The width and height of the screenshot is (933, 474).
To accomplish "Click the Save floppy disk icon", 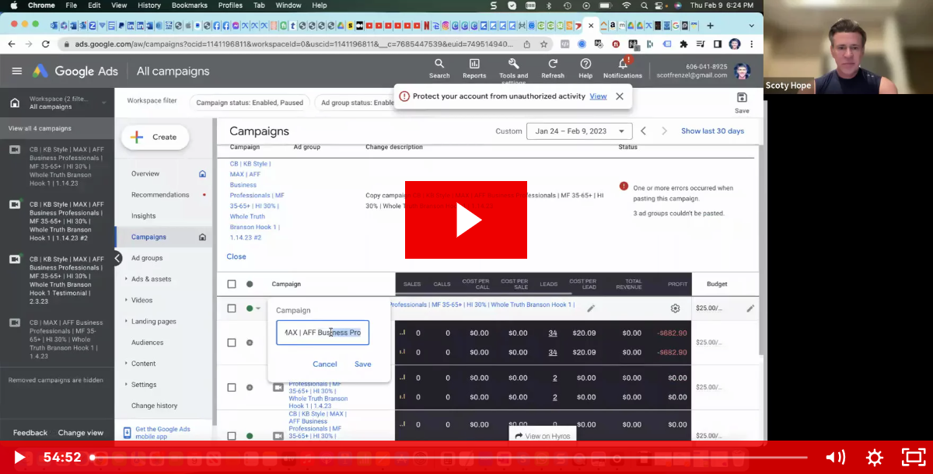I will pyautogui.click(x=742, y=98).
